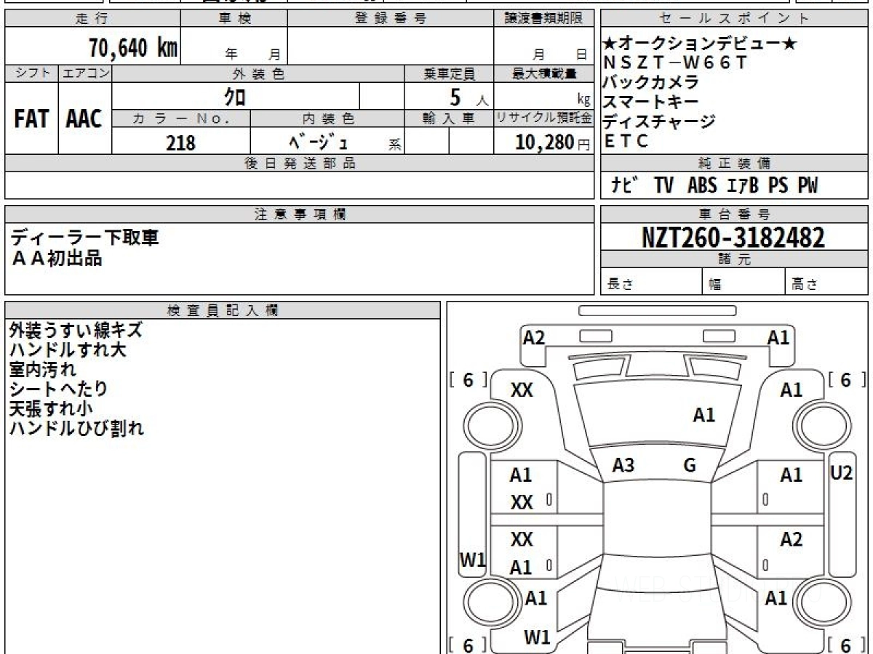
Task: Click the ナビ equipment label
Action: coord(626,185)
